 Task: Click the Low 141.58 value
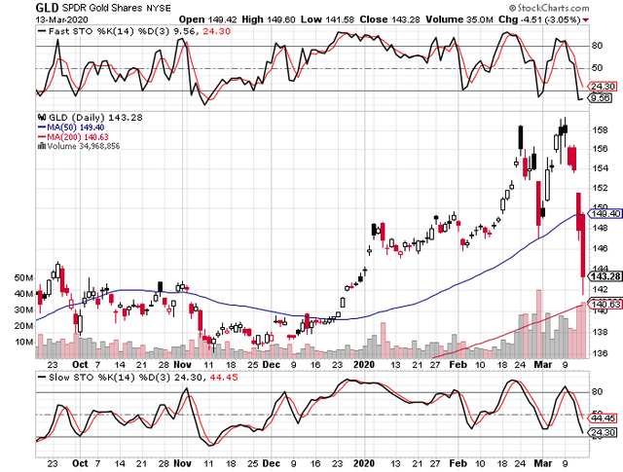tap(327, 19)
